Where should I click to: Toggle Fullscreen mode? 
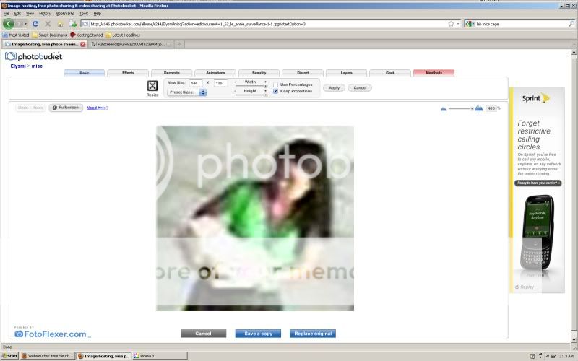click(x=66, y=108)
